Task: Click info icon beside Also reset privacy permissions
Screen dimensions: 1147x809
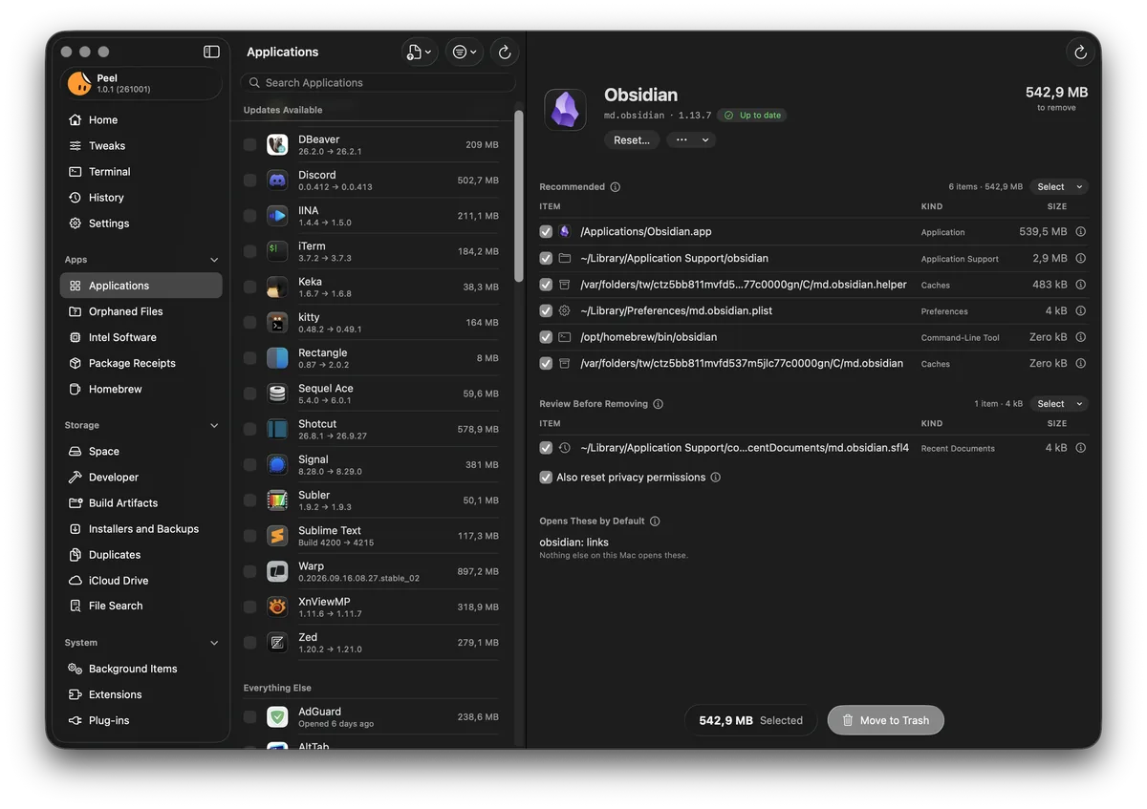Action: point(716,478)
